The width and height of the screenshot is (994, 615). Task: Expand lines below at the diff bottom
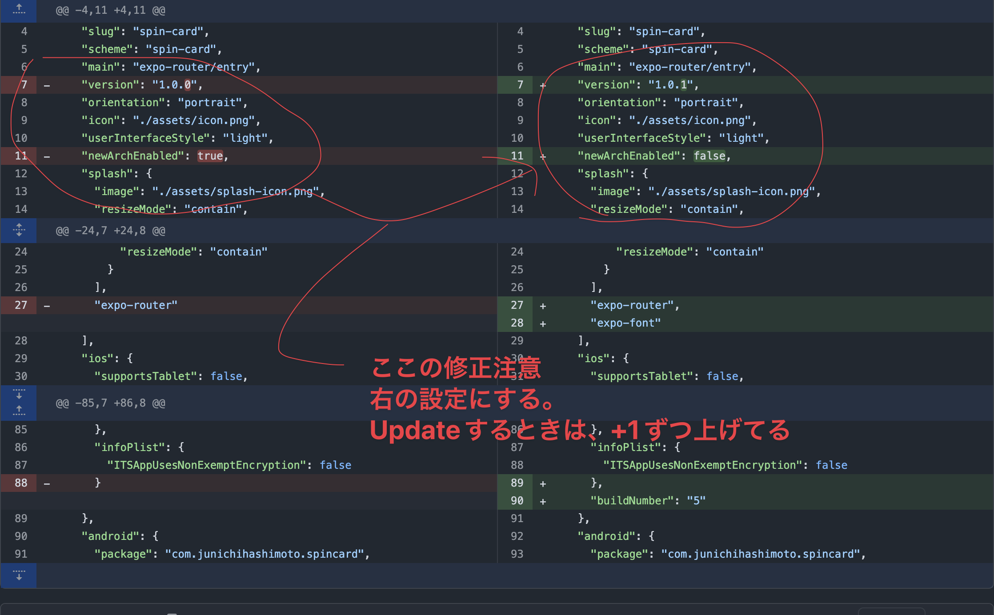tap(19, 575)
